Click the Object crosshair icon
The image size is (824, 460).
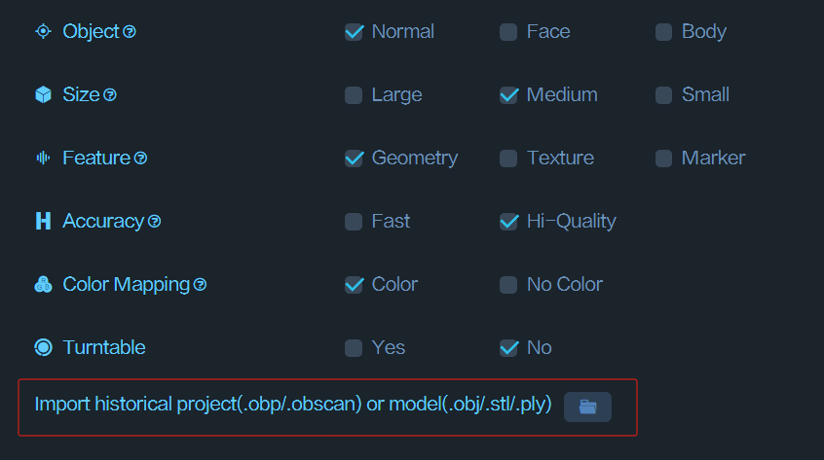coord(43,31)
